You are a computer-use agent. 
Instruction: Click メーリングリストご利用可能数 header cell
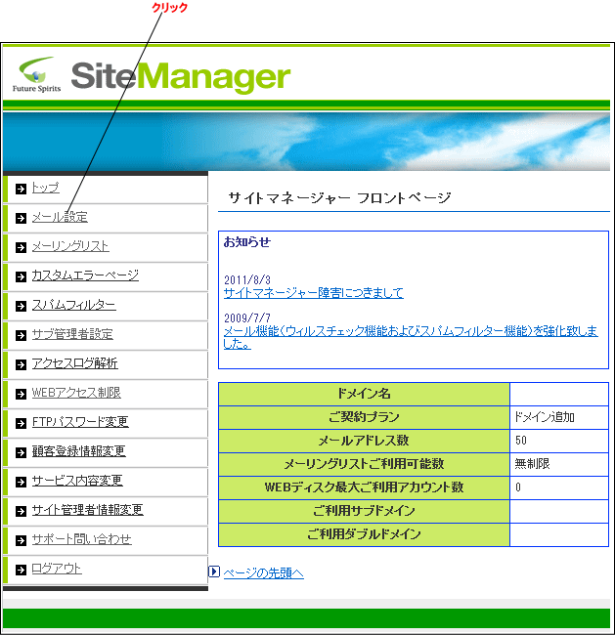364,464
